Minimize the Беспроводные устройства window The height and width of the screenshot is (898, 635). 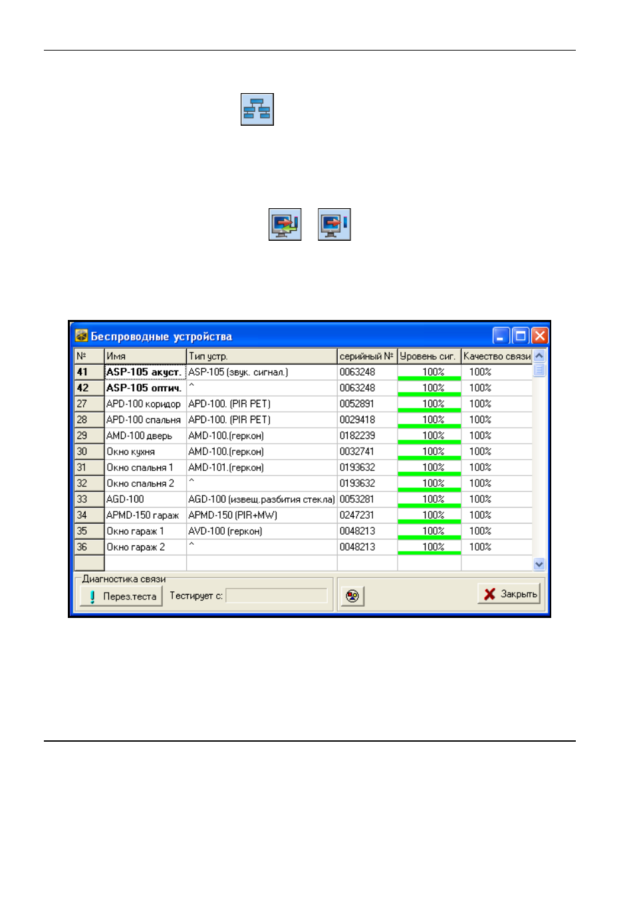[x=501, y=336]
